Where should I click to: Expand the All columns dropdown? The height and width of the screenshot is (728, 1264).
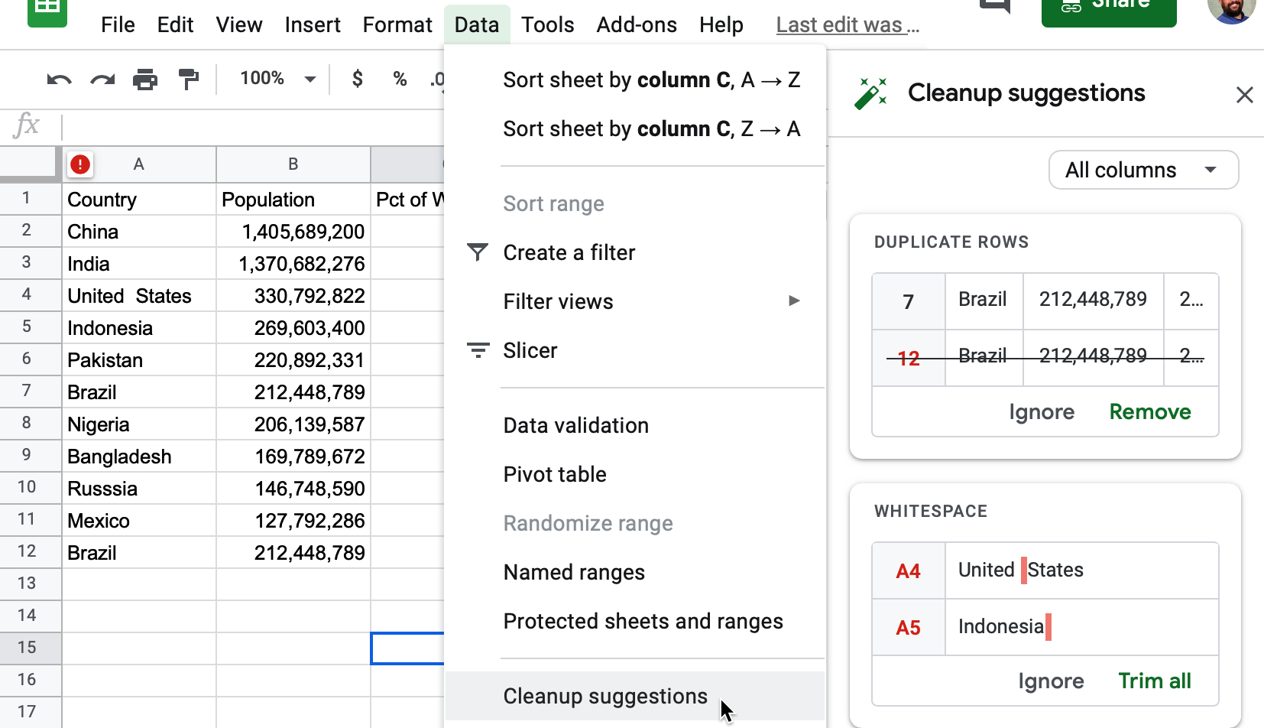1142,170
